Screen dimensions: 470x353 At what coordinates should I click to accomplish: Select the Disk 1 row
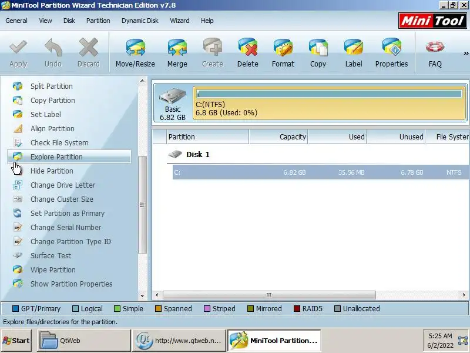coord(197,154)
